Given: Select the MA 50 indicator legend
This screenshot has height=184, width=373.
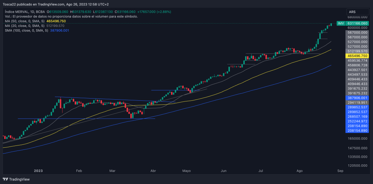Looking at the screenshot, I should (x=25, y=21).
